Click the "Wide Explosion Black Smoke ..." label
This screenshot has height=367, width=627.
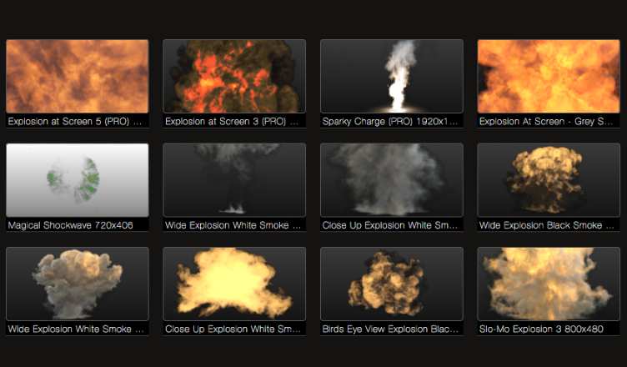pyautogui.click(x=547, y=225)
